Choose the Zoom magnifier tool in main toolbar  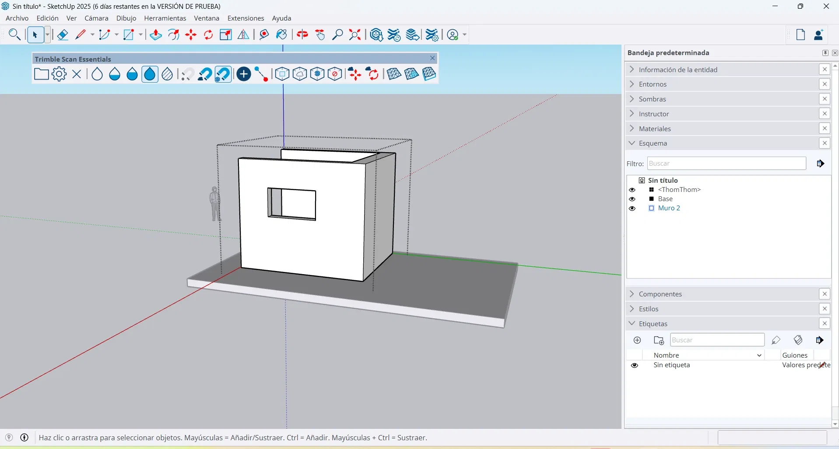coord(337,35)
